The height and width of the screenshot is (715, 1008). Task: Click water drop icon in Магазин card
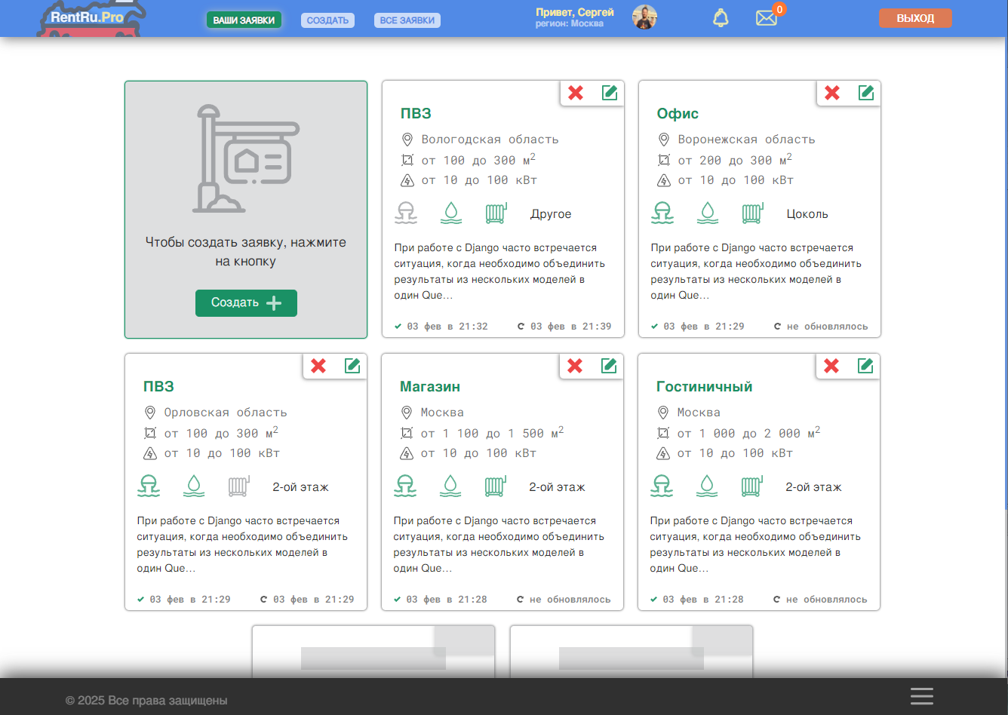click(x=450, y=486)
